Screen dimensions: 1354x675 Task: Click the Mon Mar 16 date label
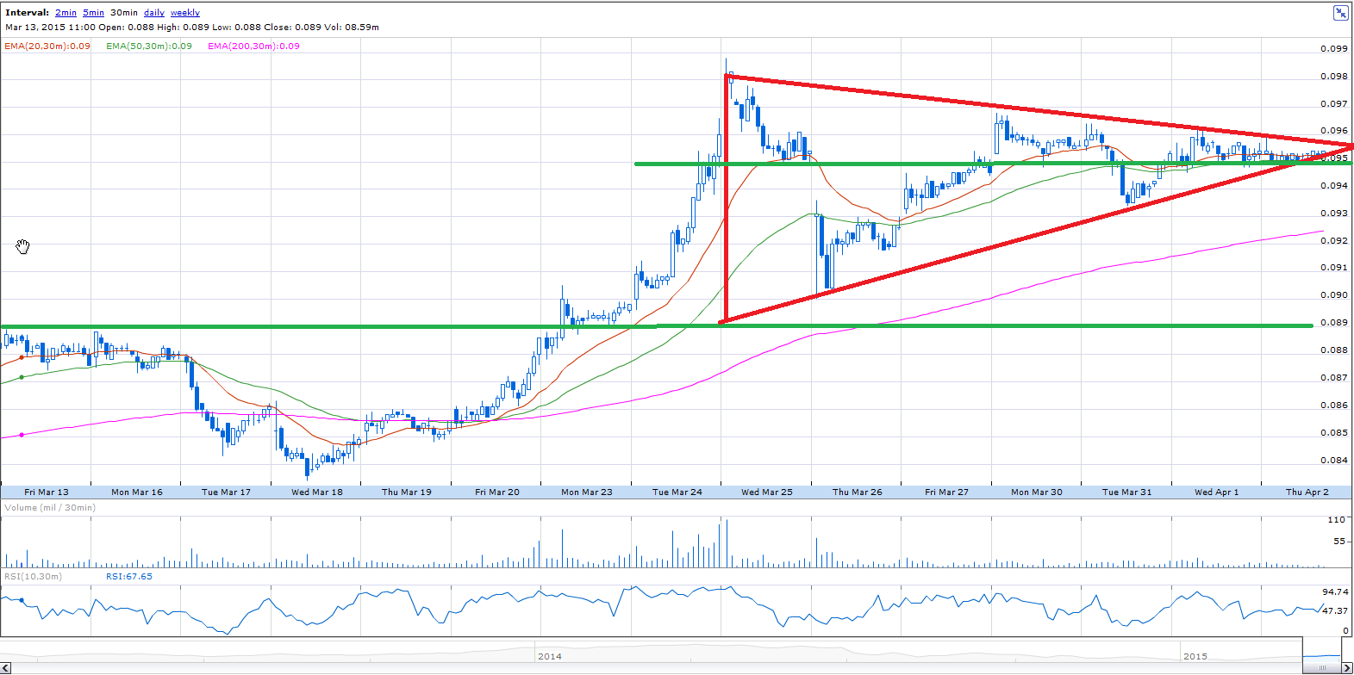tap(137, 492)
